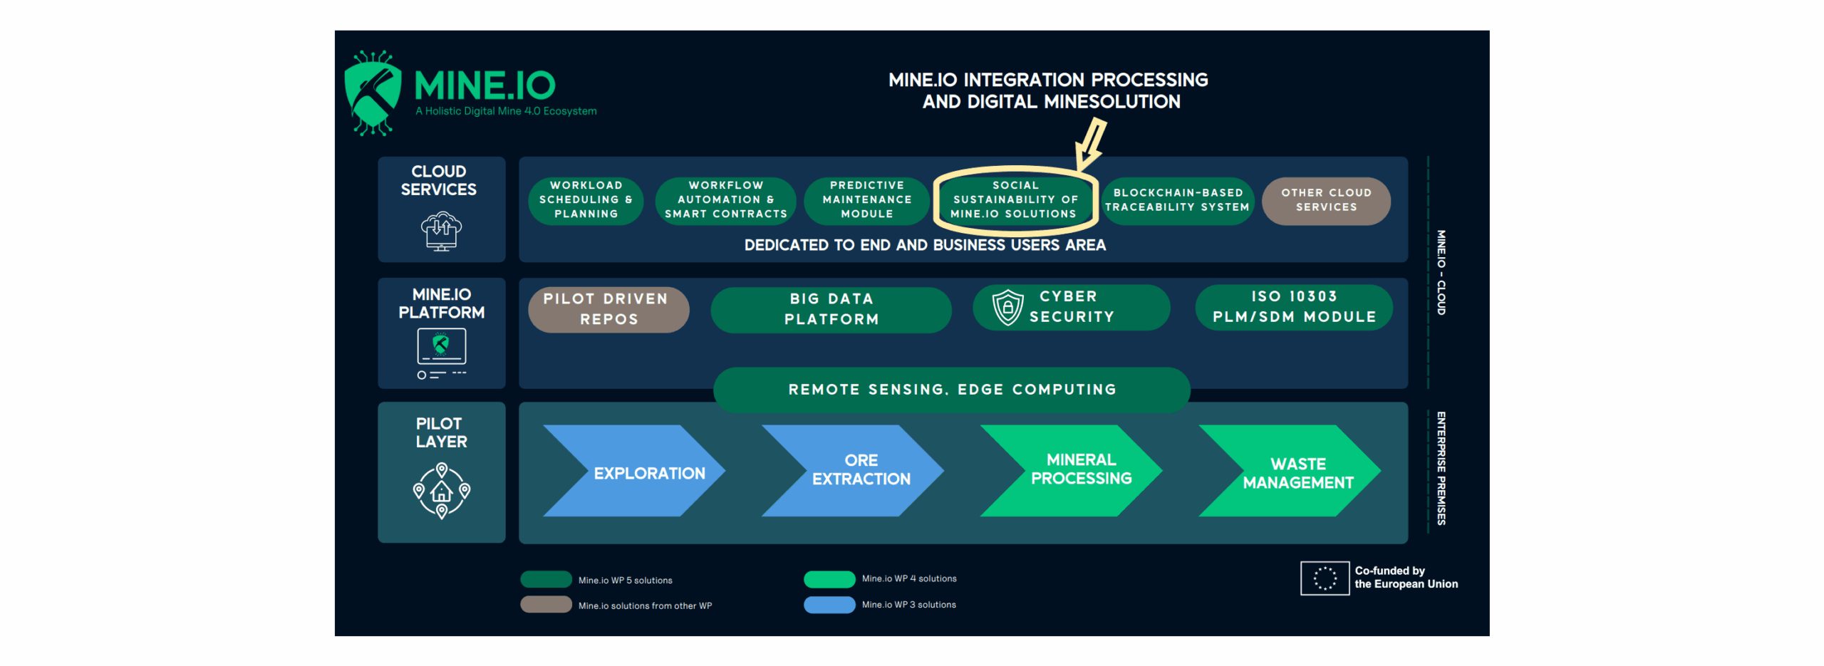1824x666 pixels.
Task: Select Workflow Automation & Smart Contracts pill
Action: (725, 200)
